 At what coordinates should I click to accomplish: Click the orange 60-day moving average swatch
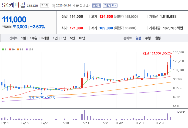(18, 49)
